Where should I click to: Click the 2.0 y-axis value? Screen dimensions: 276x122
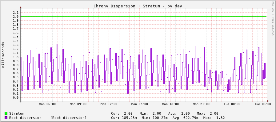tap(16, 17)
